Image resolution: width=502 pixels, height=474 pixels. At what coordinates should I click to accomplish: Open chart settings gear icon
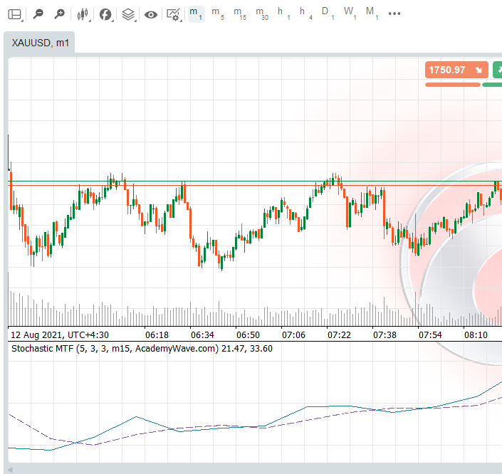coord(174,15)
